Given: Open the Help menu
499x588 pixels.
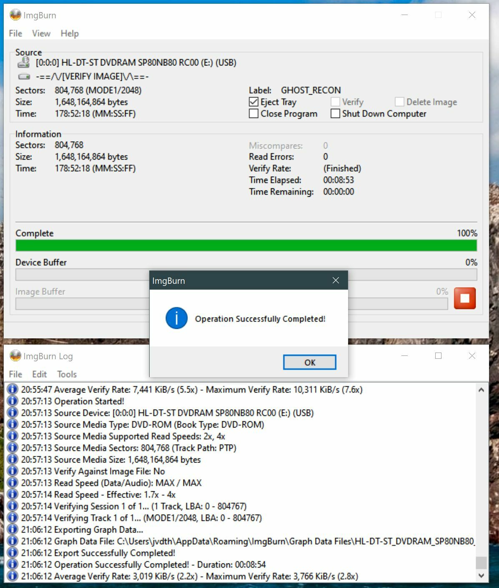Looking at the screenshot, I should click(70, 33).
